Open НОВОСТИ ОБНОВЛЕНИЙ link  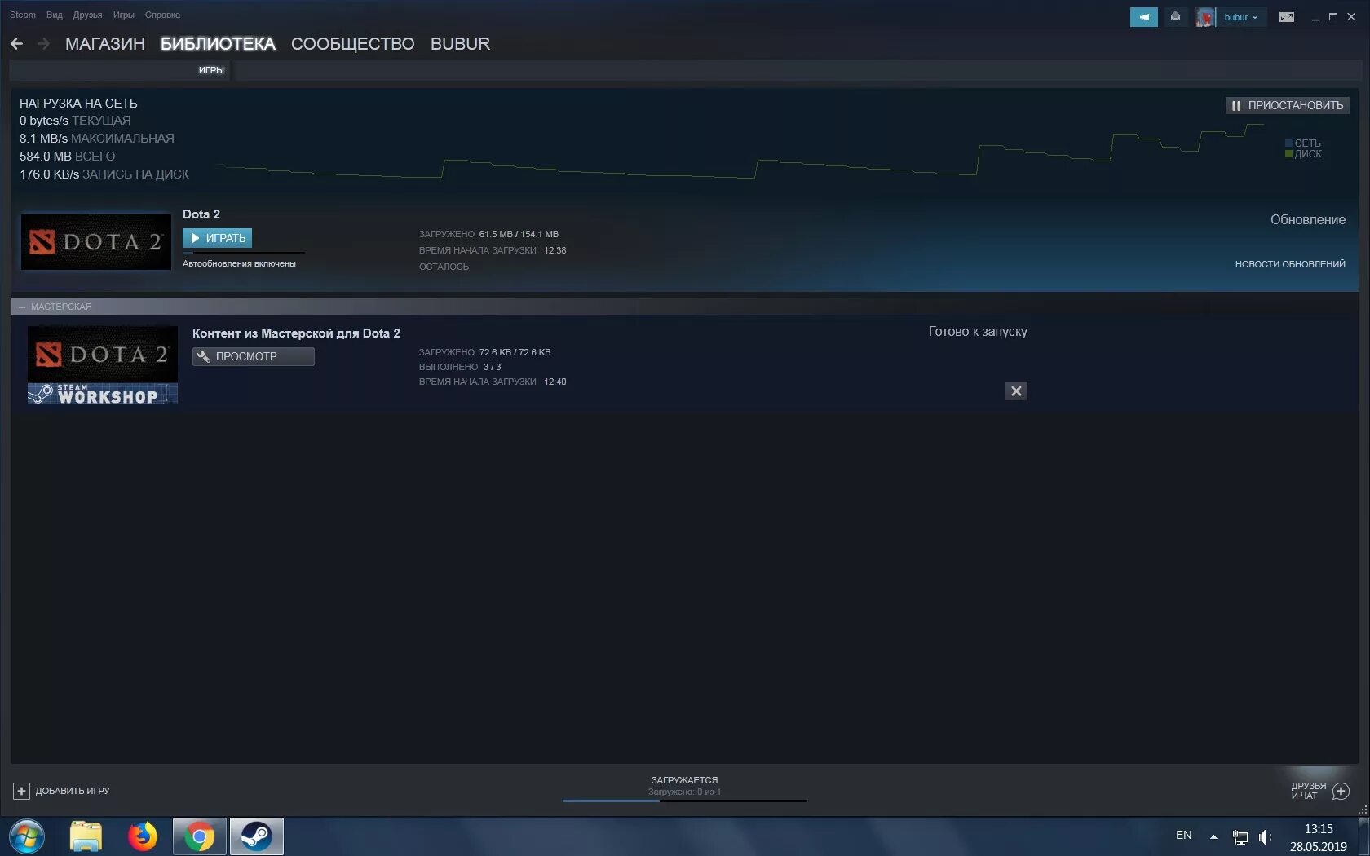pos(1290,264)
